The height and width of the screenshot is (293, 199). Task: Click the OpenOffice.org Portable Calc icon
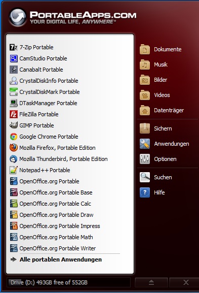click(14, 204)
